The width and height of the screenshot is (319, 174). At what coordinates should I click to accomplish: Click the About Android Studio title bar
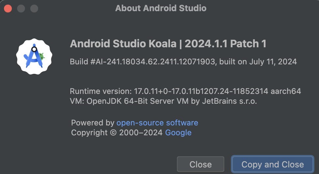(160, 8)
